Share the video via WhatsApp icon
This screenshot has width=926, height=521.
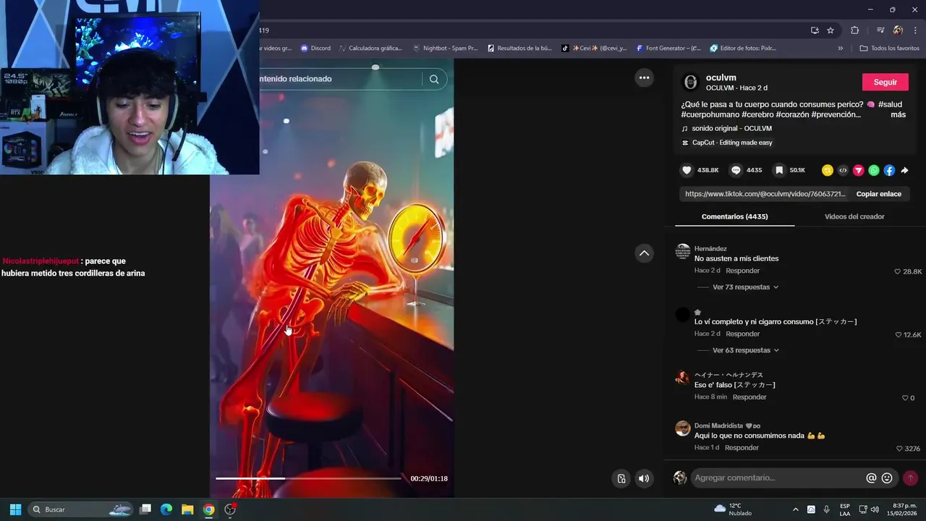[874, 171]
